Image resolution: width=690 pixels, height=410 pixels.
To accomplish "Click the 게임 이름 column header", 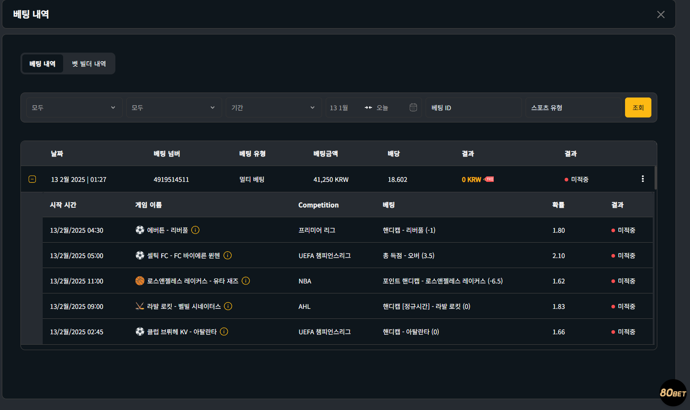I will tap(149, 205).
